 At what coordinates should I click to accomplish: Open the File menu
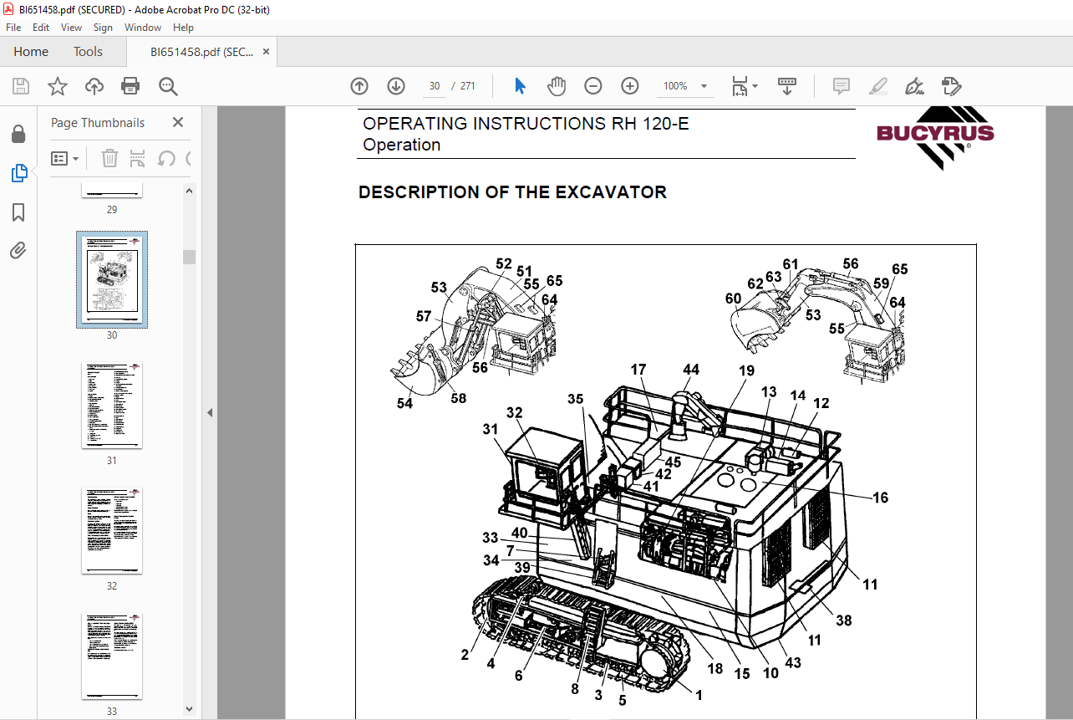[13, 27]
